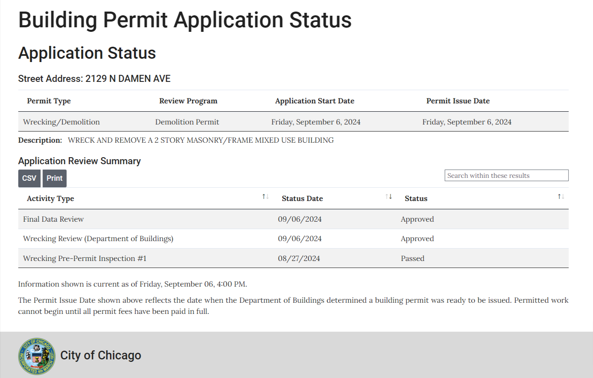Export results with the CSV button

(x=29, y=178)
